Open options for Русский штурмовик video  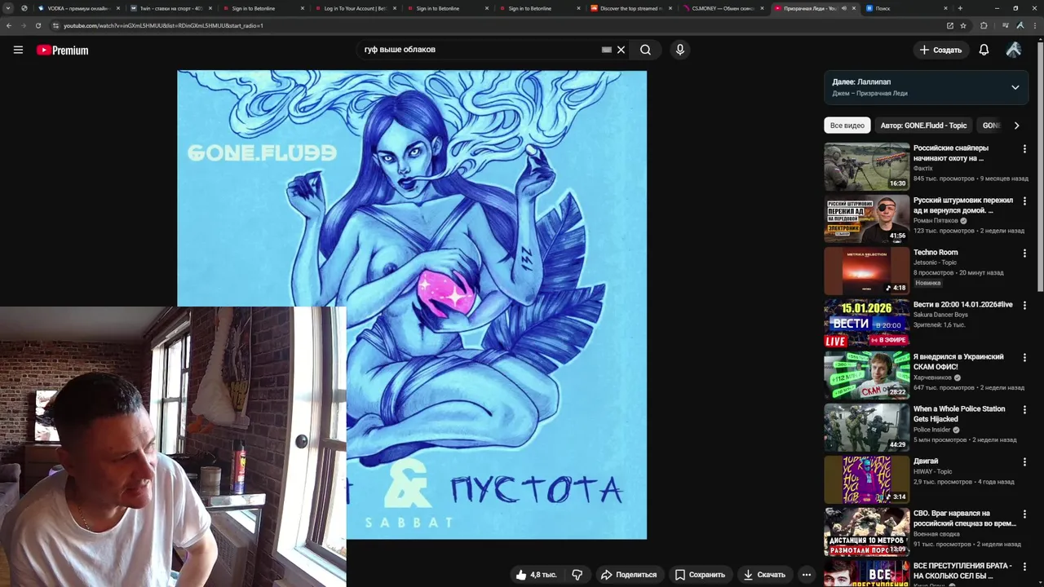(1024, 201)
